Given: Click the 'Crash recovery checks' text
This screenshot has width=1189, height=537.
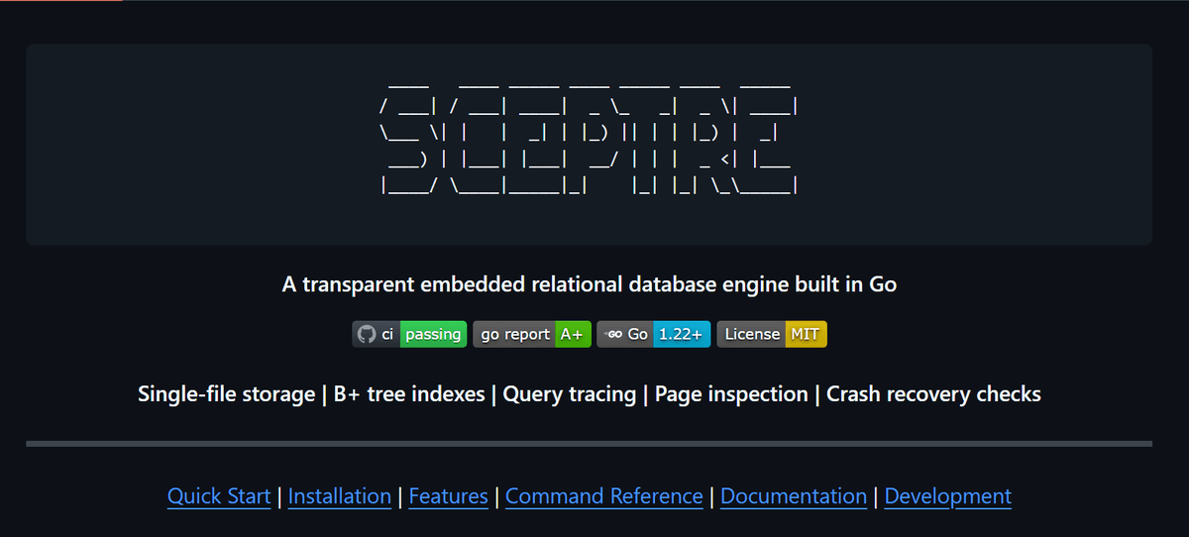Looking at the screenshot, I should [933, 394].
